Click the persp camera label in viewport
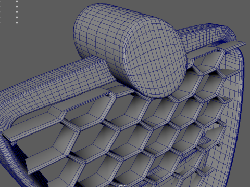This screenshot has width=250, height=187. tap(123, 185)
